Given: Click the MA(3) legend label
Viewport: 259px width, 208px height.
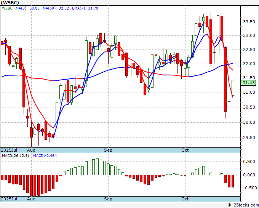Looking at the screenshot, I should coord(21,8).
